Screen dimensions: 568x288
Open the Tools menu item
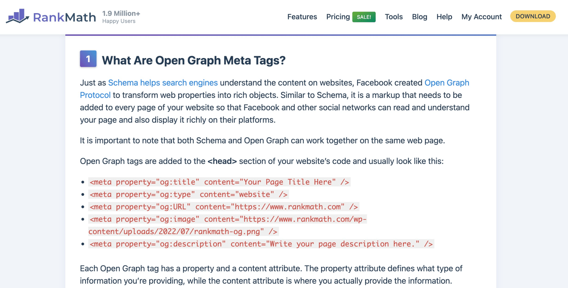click(x=394, y=17)
